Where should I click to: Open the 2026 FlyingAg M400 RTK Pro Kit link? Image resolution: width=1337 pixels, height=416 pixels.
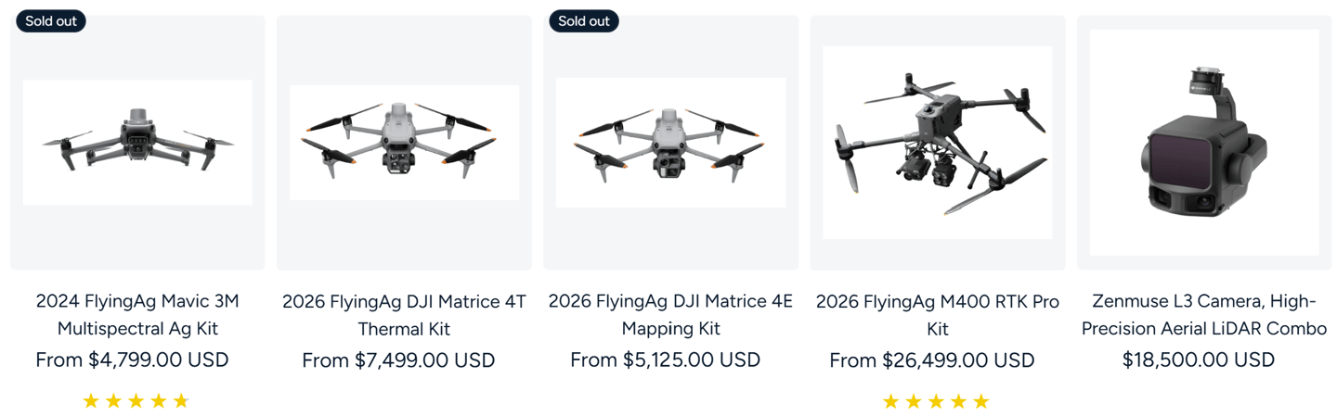point(937,315)
